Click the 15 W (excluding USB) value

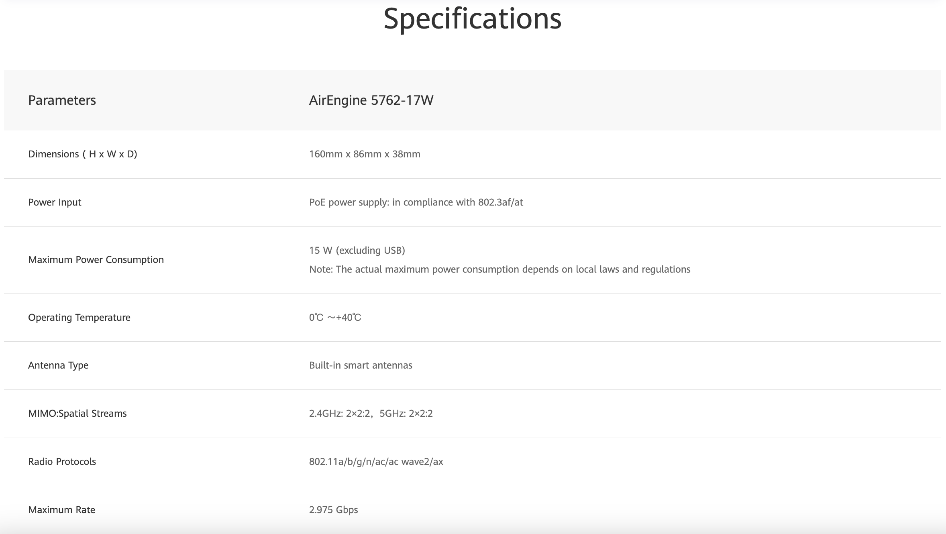click(357, 251)
